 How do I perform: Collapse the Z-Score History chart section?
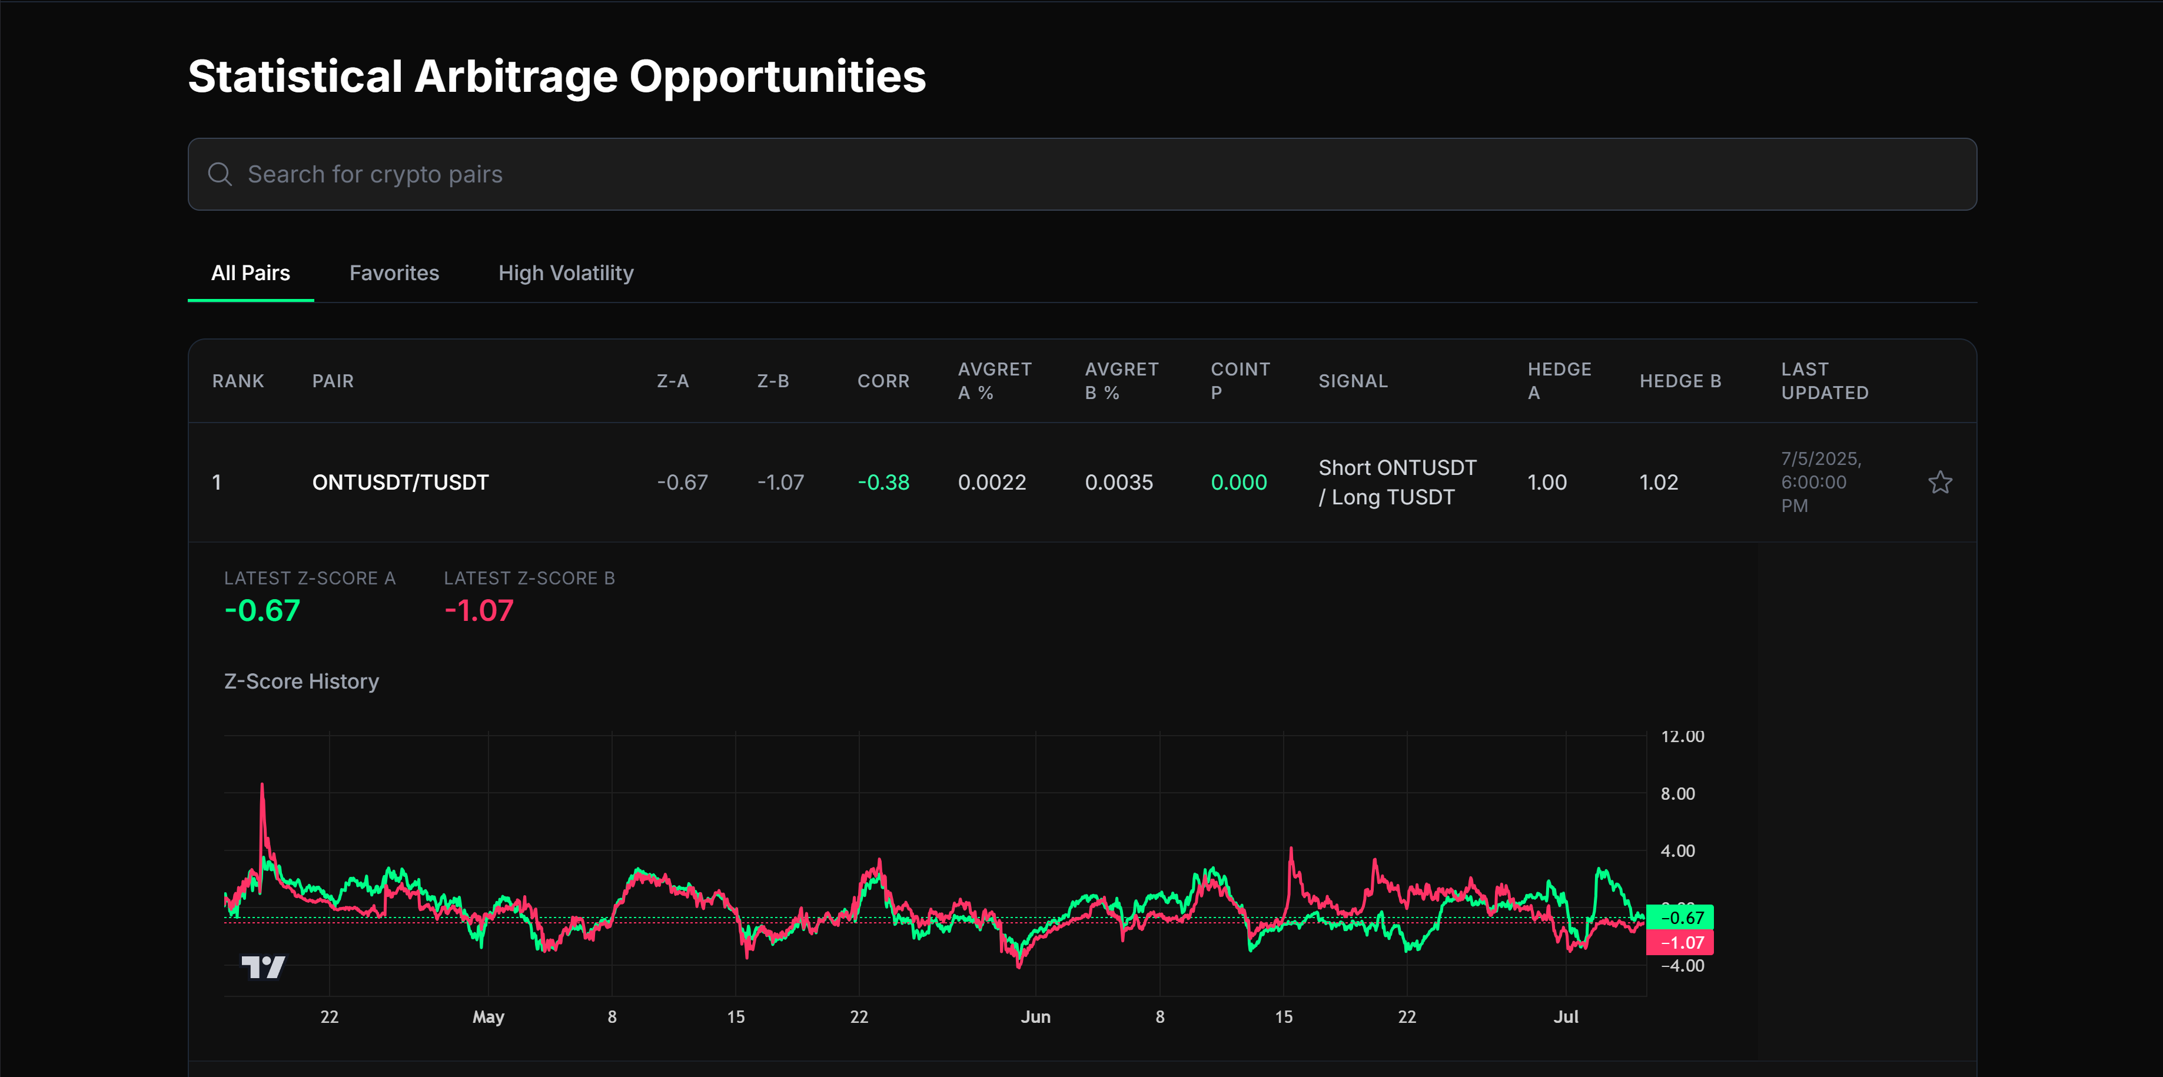point(301,681)
